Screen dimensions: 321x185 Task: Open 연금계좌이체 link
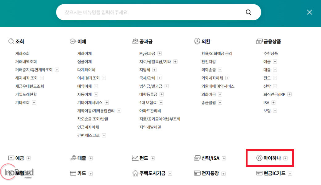[x=88, y=127]
